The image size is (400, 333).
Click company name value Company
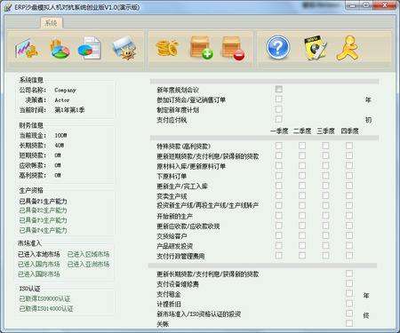click(x=65, y=90)
